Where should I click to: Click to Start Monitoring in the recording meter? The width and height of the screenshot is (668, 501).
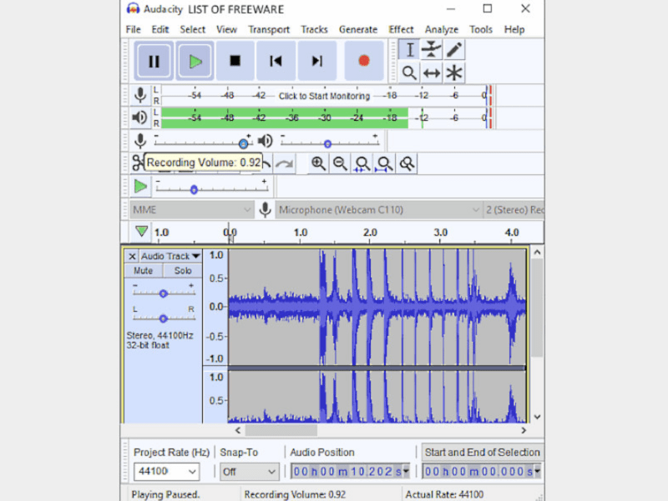[324, 96]
